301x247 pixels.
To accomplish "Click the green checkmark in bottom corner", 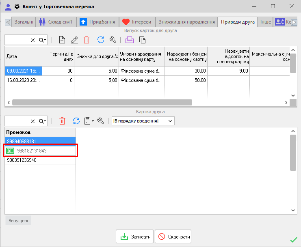I will pos(294,240).
